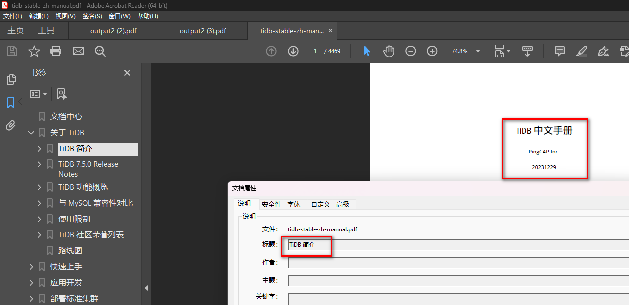Click the Find current bookmark icon
This screenshot has width=629, height=305.
click(62, 94)
